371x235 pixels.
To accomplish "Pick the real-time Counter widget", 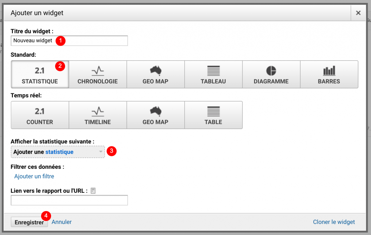I will pyautogui.click(x=40, y=115).
